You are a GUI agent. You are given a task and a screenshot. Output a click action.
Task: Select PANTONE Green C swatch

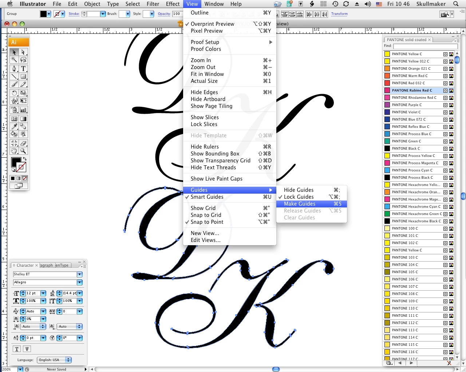click(x=419, y=141)
